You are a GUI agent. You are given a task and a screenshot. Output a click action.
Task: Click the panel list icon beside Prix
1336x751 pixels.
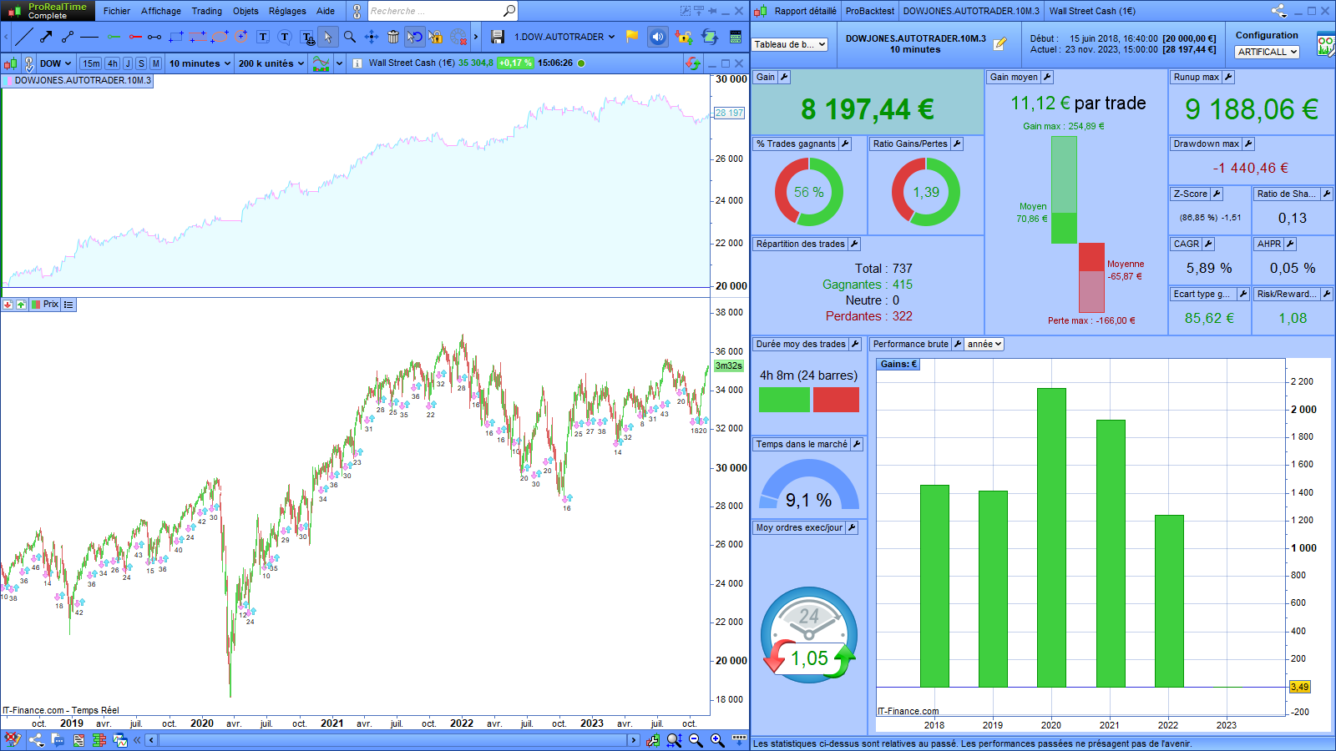pos(68,305)
